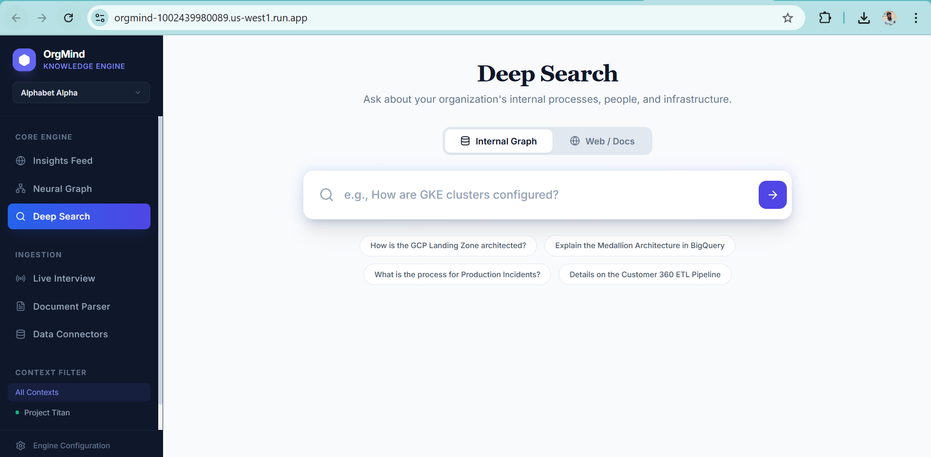Open the browser three-dot menu

(916, 18)
